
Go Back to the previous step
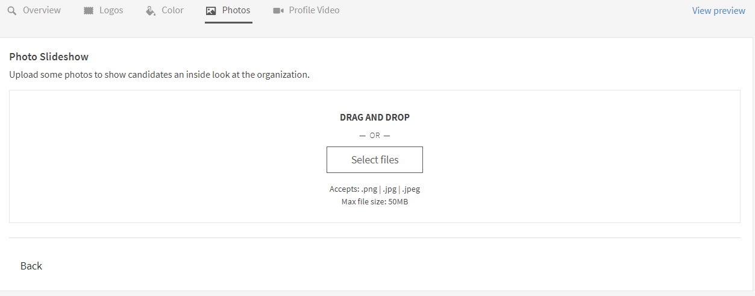tap(31, 266)
